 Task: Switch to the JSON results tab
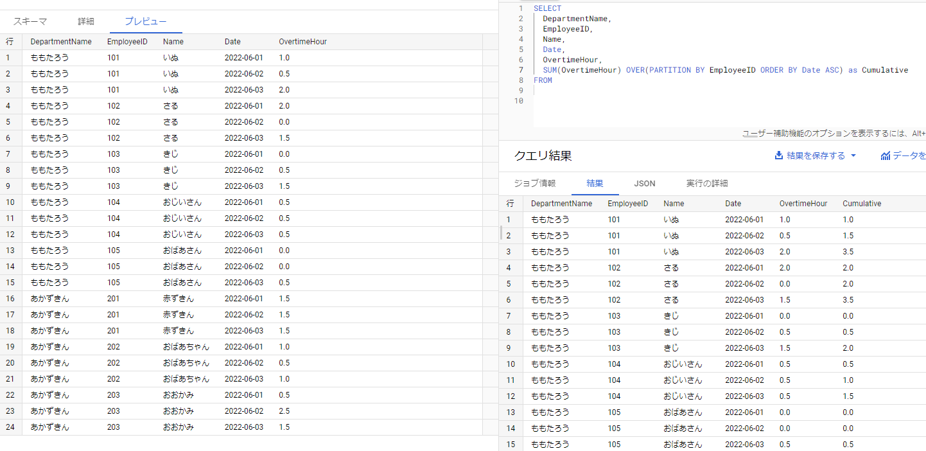tap(645, 183)
